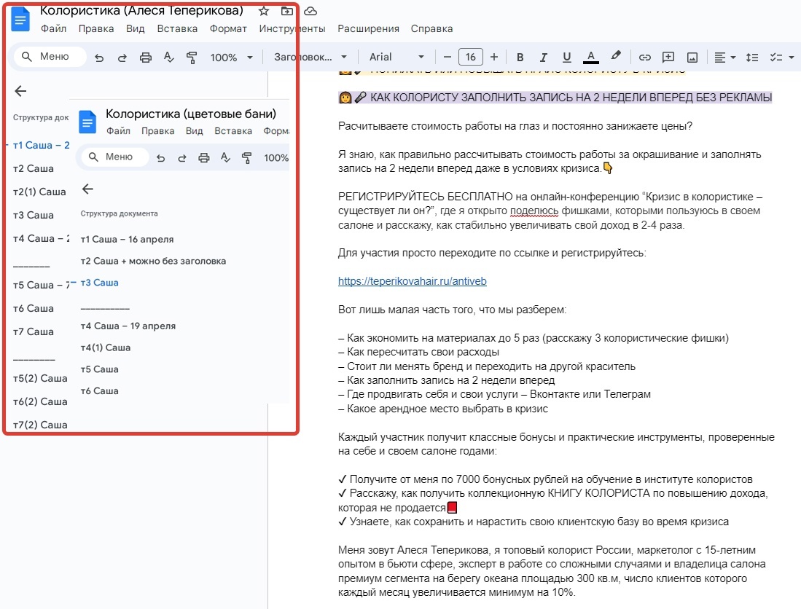The height and width of the screenshot is (609, 801).
Task: Redo action in main toolbar
Action: pyautogui.click(x=122, y=58)
